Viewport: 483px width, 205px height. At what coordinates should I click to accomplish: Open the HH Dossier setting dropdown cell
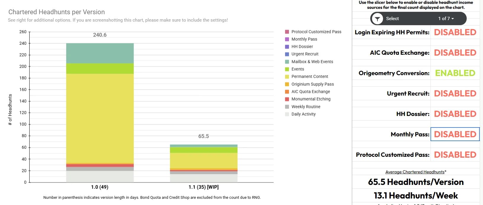click(x=455, y=114)
